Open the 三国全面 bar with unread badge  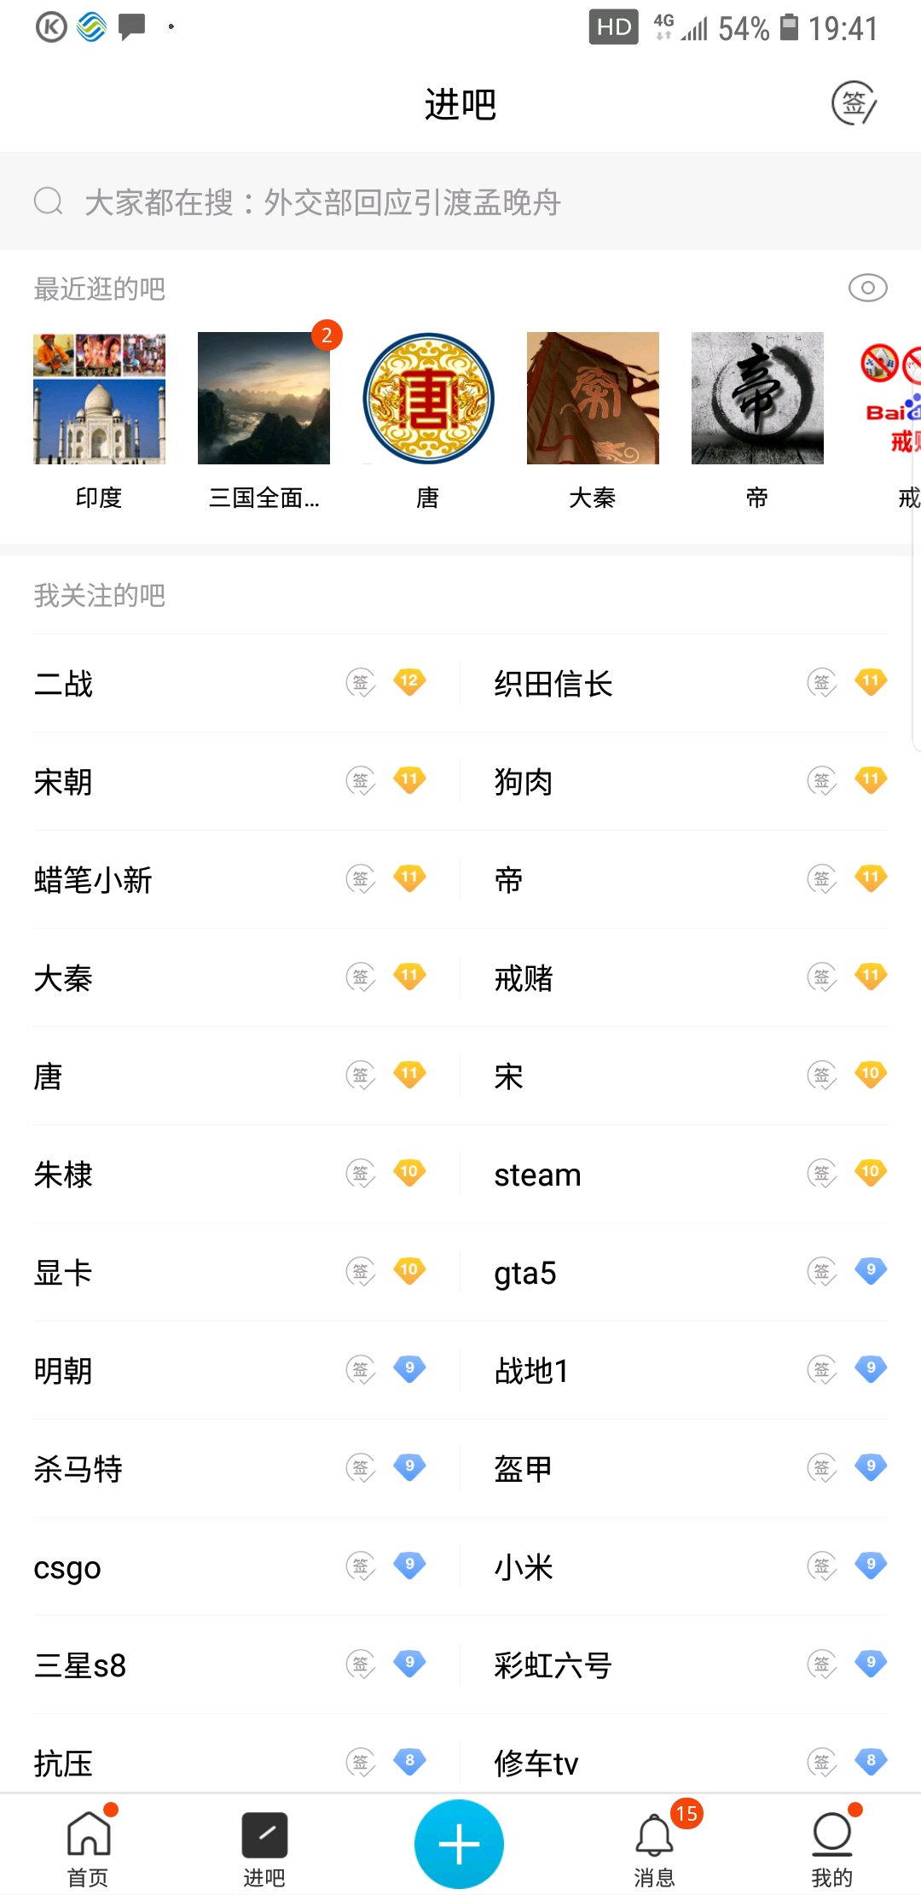pos(264,399)
